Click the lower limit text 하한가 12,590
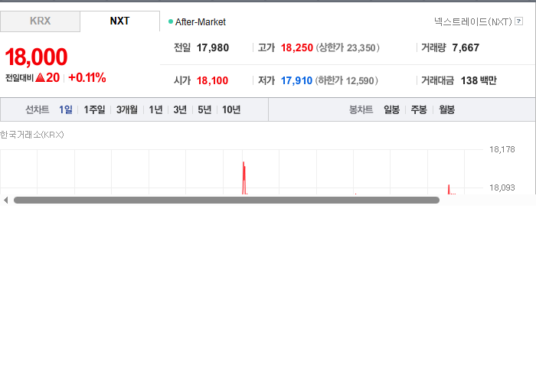Screen dimensions: 536x375 (x=347, y=80)
